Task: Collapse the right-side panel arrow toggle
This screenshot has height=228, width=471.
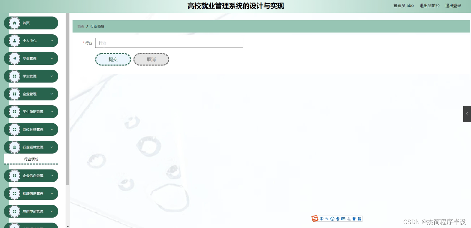Action: (x=467, y=114)
